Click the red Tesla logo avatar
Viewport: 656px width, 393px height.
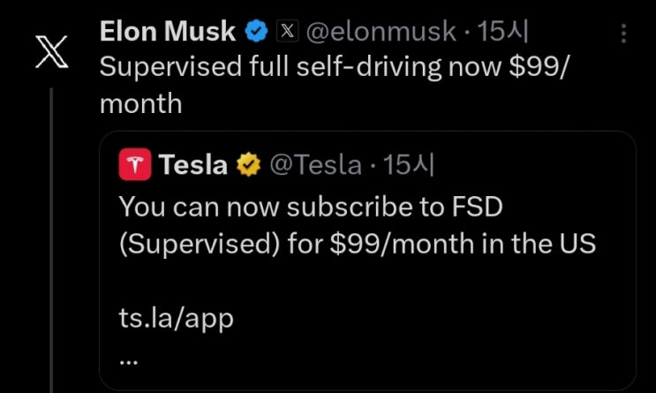coord(134,163)
